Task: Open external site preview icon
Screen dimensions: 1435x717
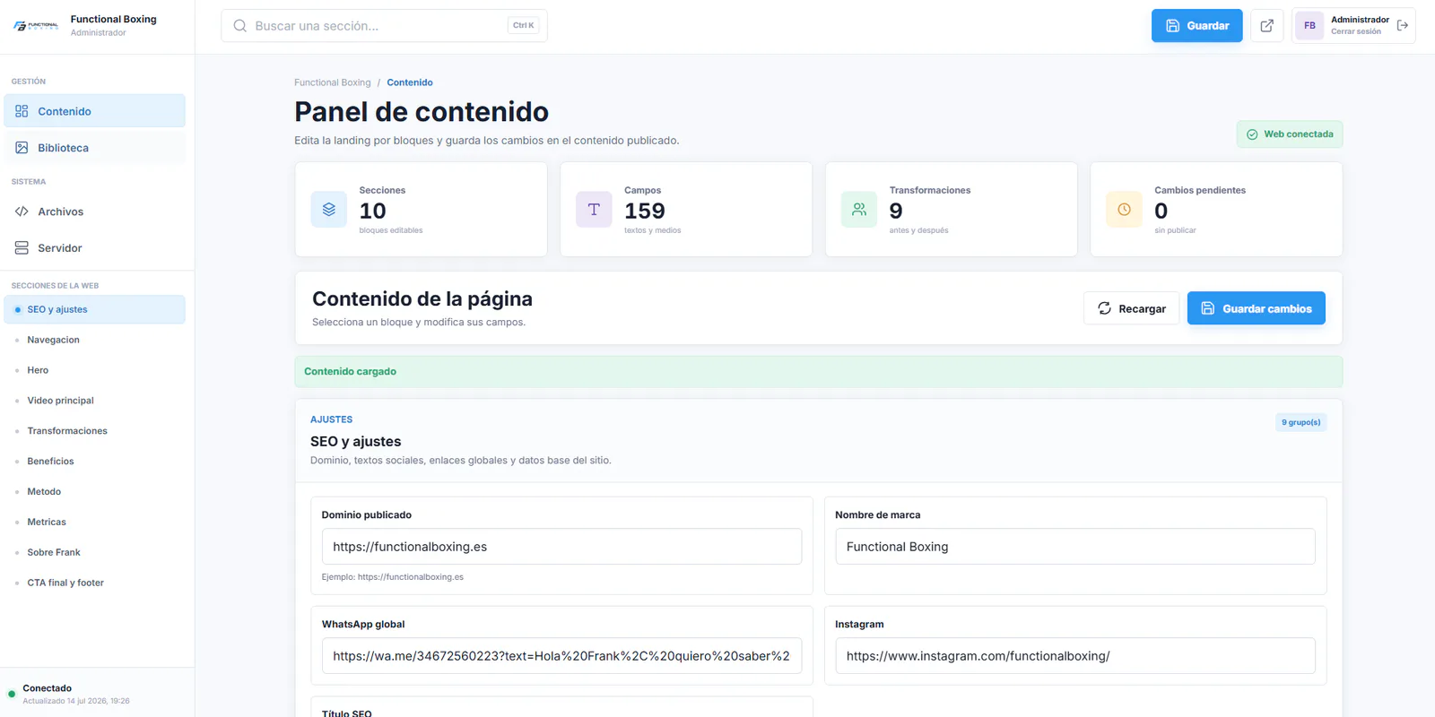Action: pyautogui.click(x=1266, y=26)
